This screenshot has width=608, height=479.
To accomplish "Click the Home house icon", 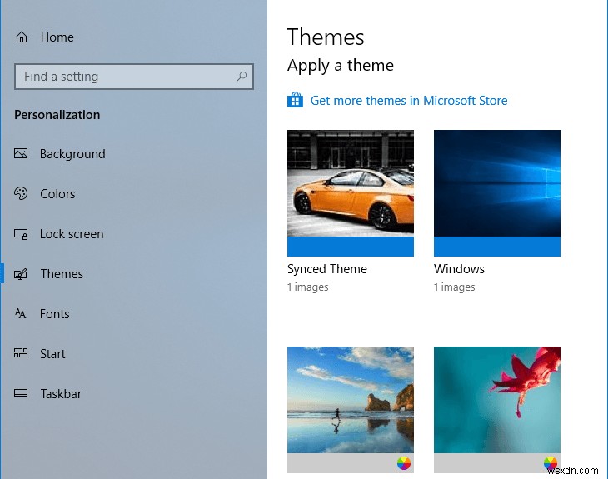I will click(x=22, y=37).
